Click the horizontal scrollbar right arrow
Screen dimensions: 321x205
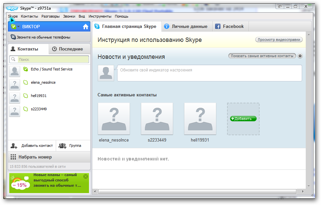(x=303, y=191)
